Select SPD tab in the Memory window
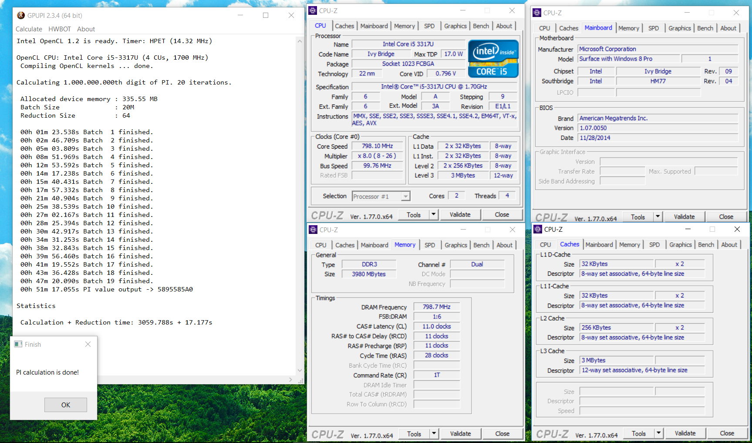 point(430,245)
